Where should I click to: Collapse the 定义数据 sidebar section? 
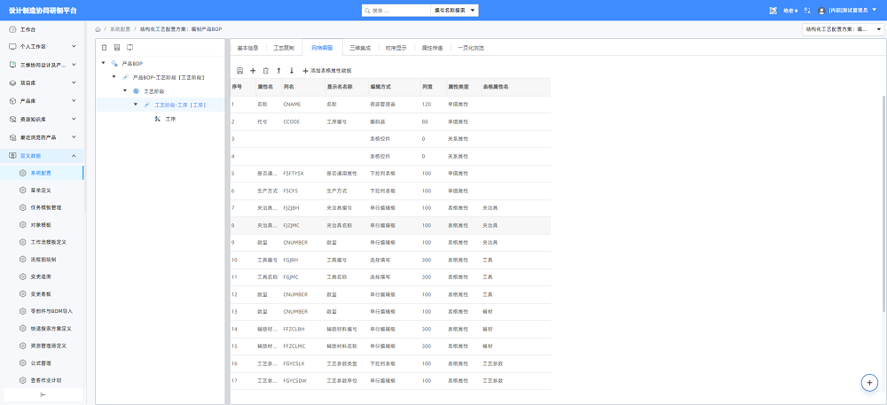[75, 155]
